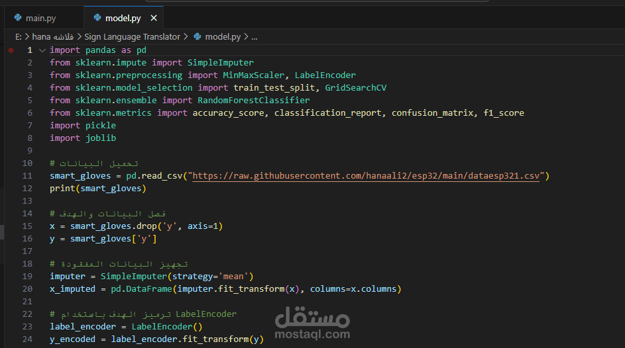Click 'f1_score' in line 6
625x348 pixels.
(504, 113)
